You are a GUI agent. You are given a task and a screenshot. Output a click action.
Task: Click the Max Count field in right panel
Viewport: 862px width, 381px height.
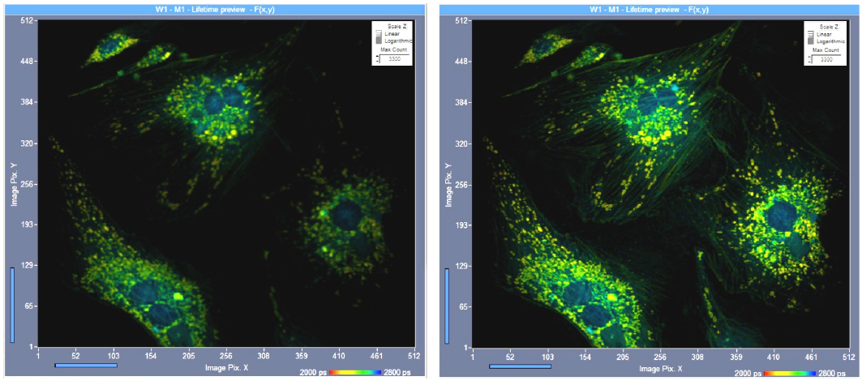[x=826, y=59]
